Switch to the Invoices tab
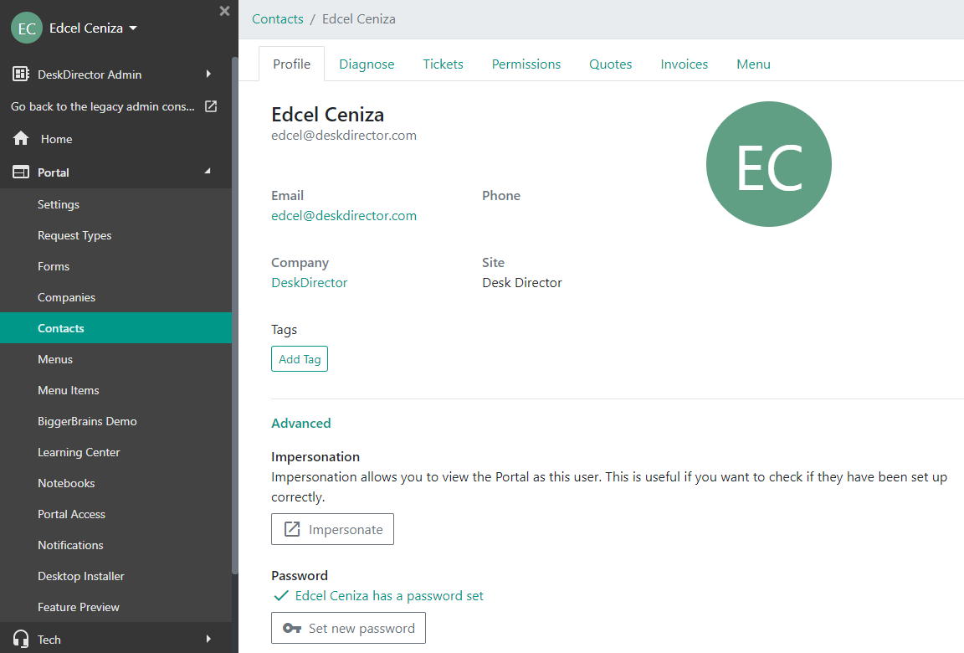 (x=685, y=64)
